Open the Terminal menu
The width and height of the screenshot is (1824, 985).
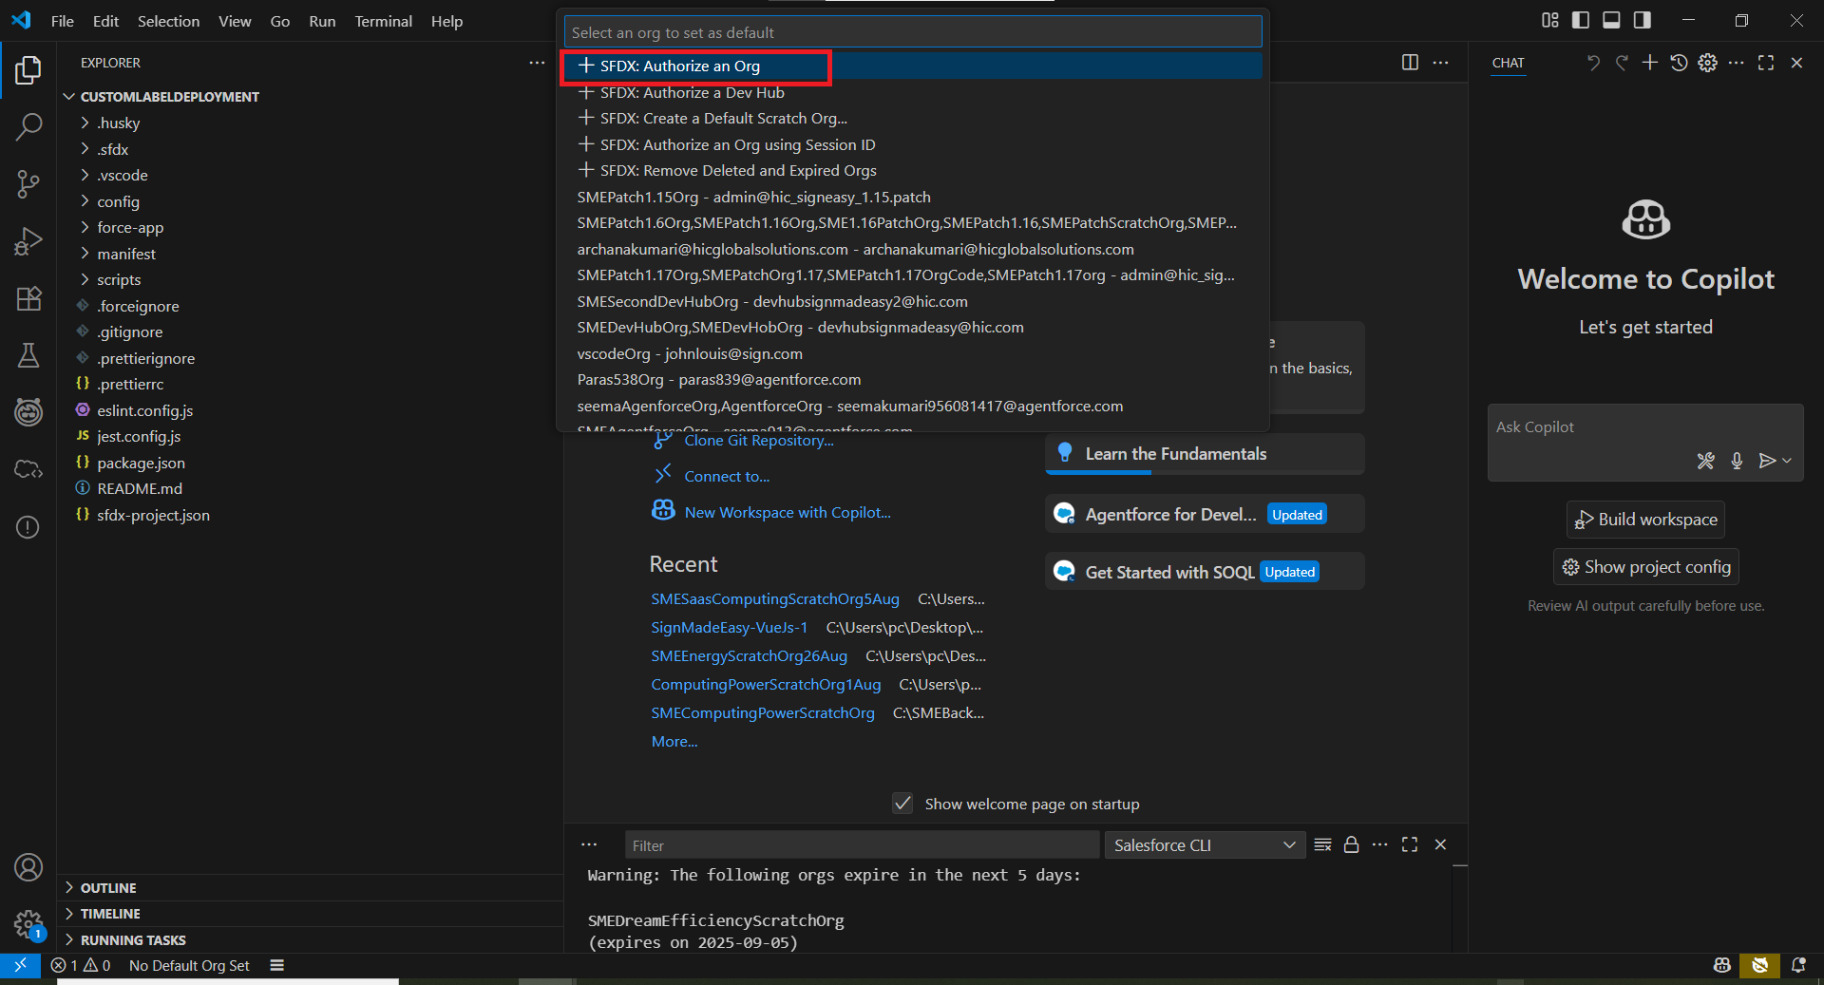(x=383, y=21)
